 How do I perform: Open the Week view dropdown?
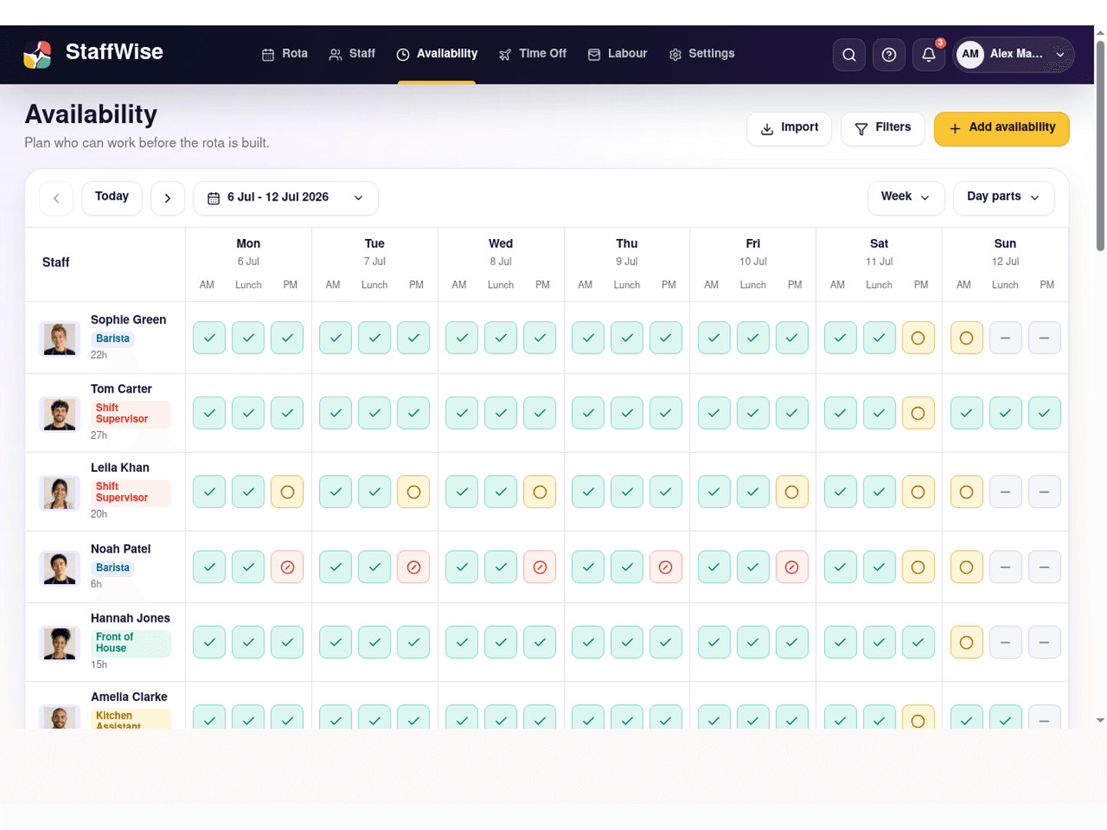906,198
